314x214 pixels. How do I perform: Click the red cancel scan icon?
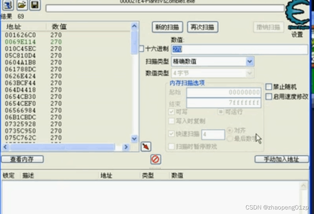155,159
